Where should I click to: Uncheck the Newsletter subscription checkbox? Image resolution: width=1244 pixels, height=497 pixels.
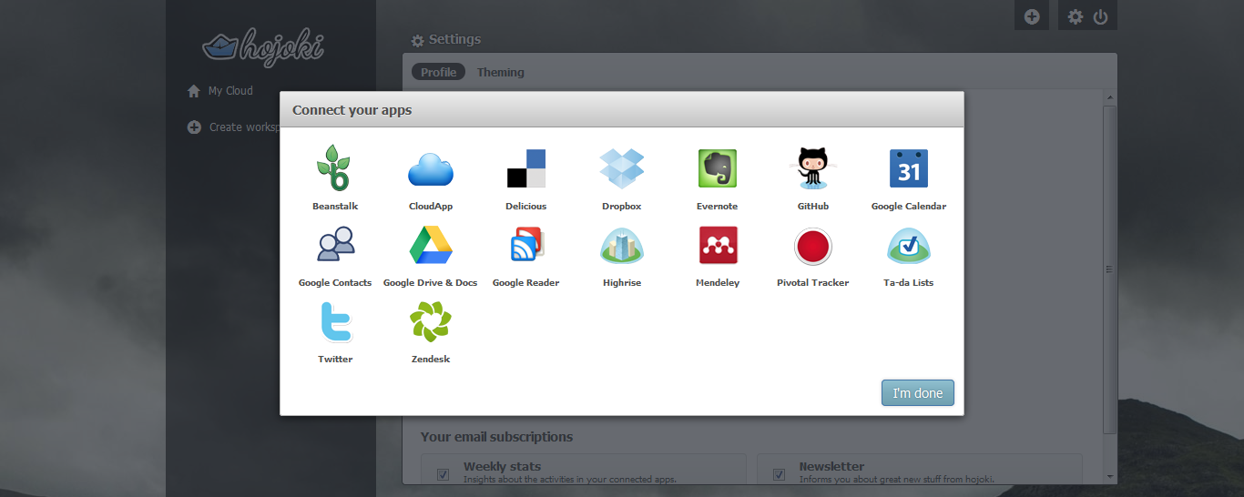(779, 474)
